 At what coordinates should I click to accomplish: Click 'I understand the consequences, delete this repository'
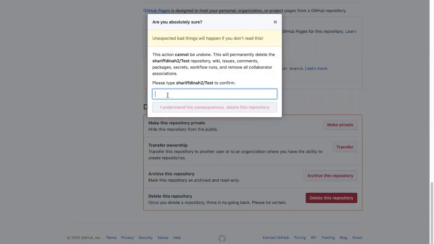tap(215, 107)
